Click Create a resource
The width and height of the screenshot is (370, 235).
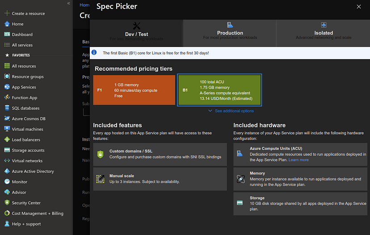pyautogui.click(x=28, y=13)
